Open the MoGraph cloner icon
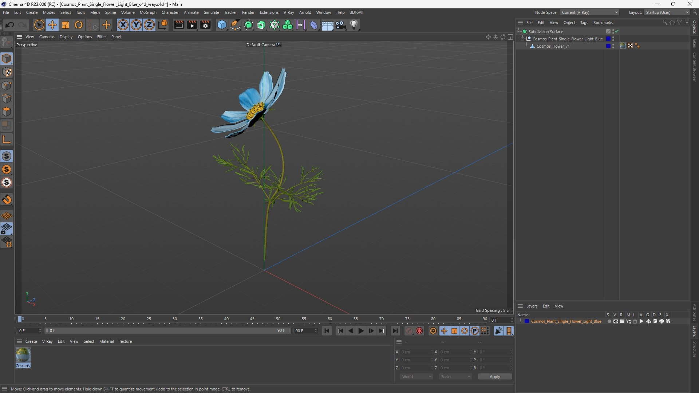This screenshot has height=393, width=699. click(275, 25)
